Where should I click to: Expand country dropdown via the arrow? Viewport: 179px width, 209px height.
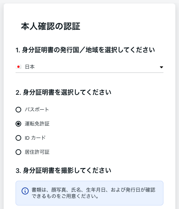pos(161,67)
